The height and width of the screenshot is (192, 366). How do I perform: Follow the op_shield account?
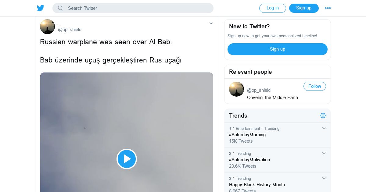(x=314, y=86)
